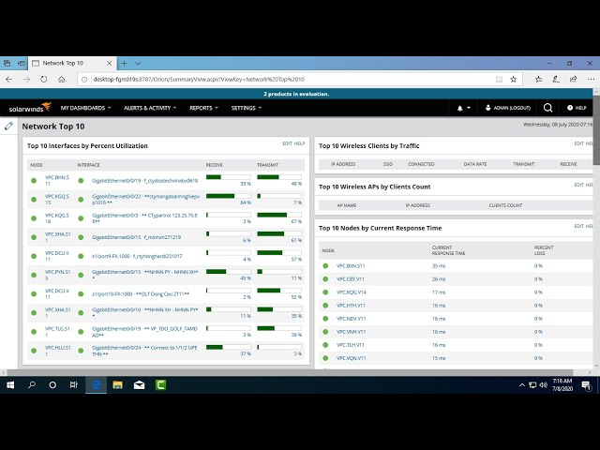Click the search magnifier in the header
The image size is (600, 450).
point(547,108)
